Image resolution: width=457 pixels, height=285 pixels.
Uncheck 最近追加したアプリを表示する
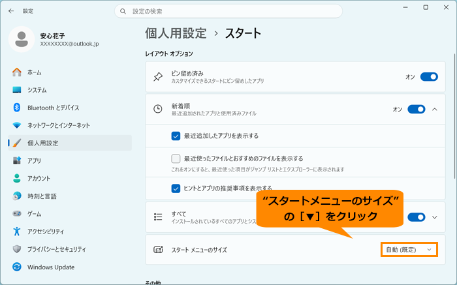[176, 136]
